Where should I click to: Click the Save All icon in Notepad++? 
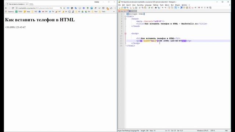pyautogui.click(x=127, y=8)
